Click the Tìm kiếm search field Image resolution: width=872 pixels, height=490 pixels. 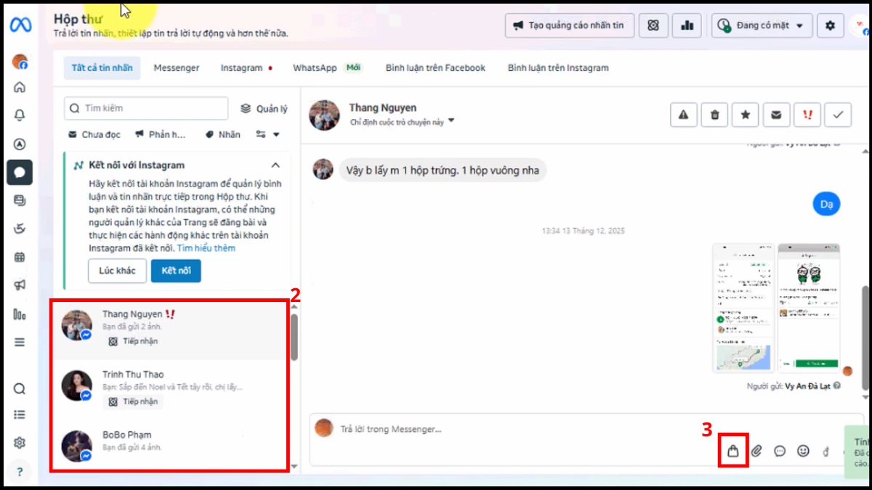(x=146, y=108)
